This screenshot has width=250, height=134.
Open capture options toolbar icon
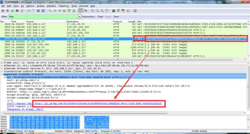point(7,11)
